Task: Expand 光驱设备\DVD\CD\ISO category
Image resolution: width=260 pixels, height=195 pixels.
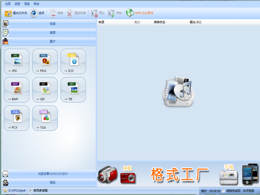Action: [49, 174]
